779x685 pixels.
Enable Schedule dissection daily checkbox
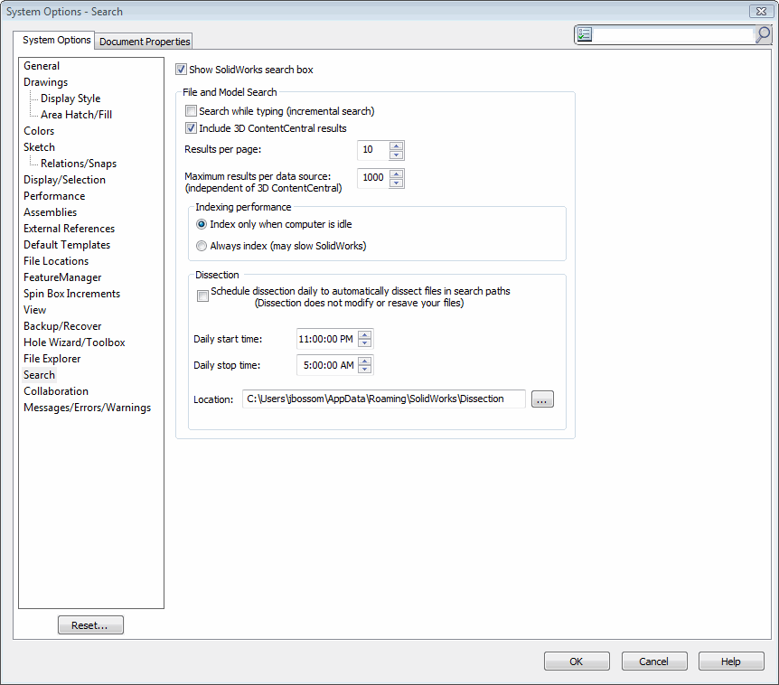(202, 296)
